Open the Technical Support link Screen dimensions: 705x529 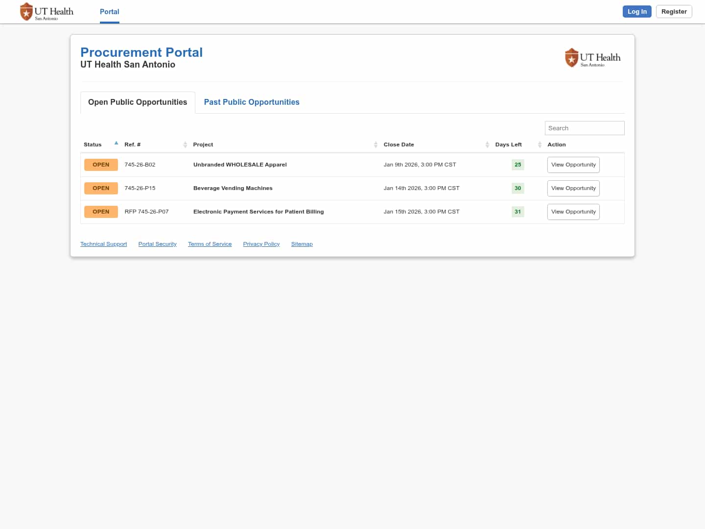point(103,244)
